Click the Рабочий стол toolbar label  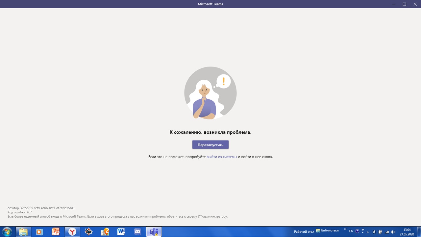(x=304, y=232)
